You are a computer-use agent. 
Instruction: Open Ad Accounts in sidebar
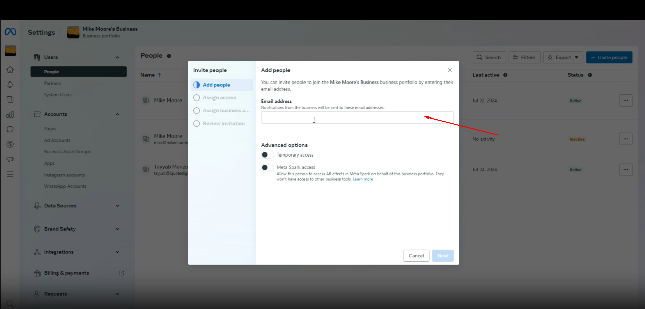57,140
